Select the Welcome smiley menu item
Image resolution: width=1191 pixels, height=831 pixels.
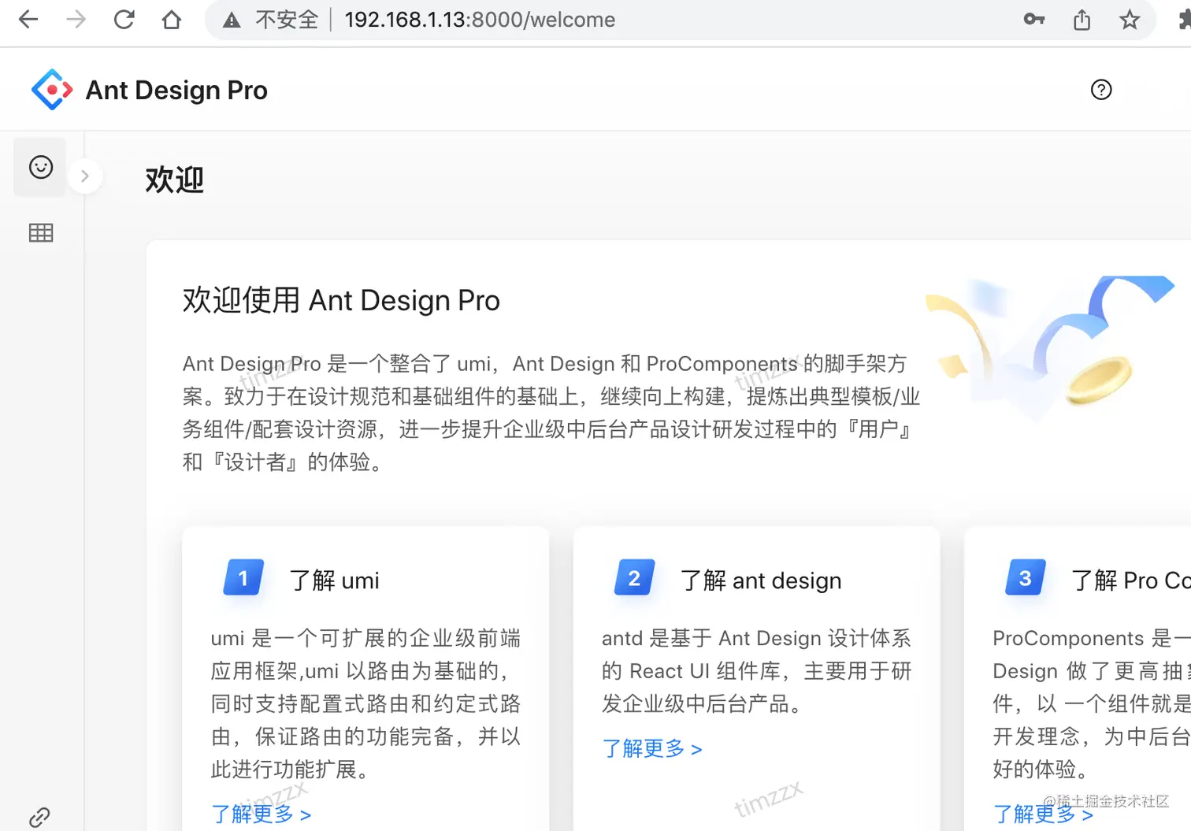(40, 167)
